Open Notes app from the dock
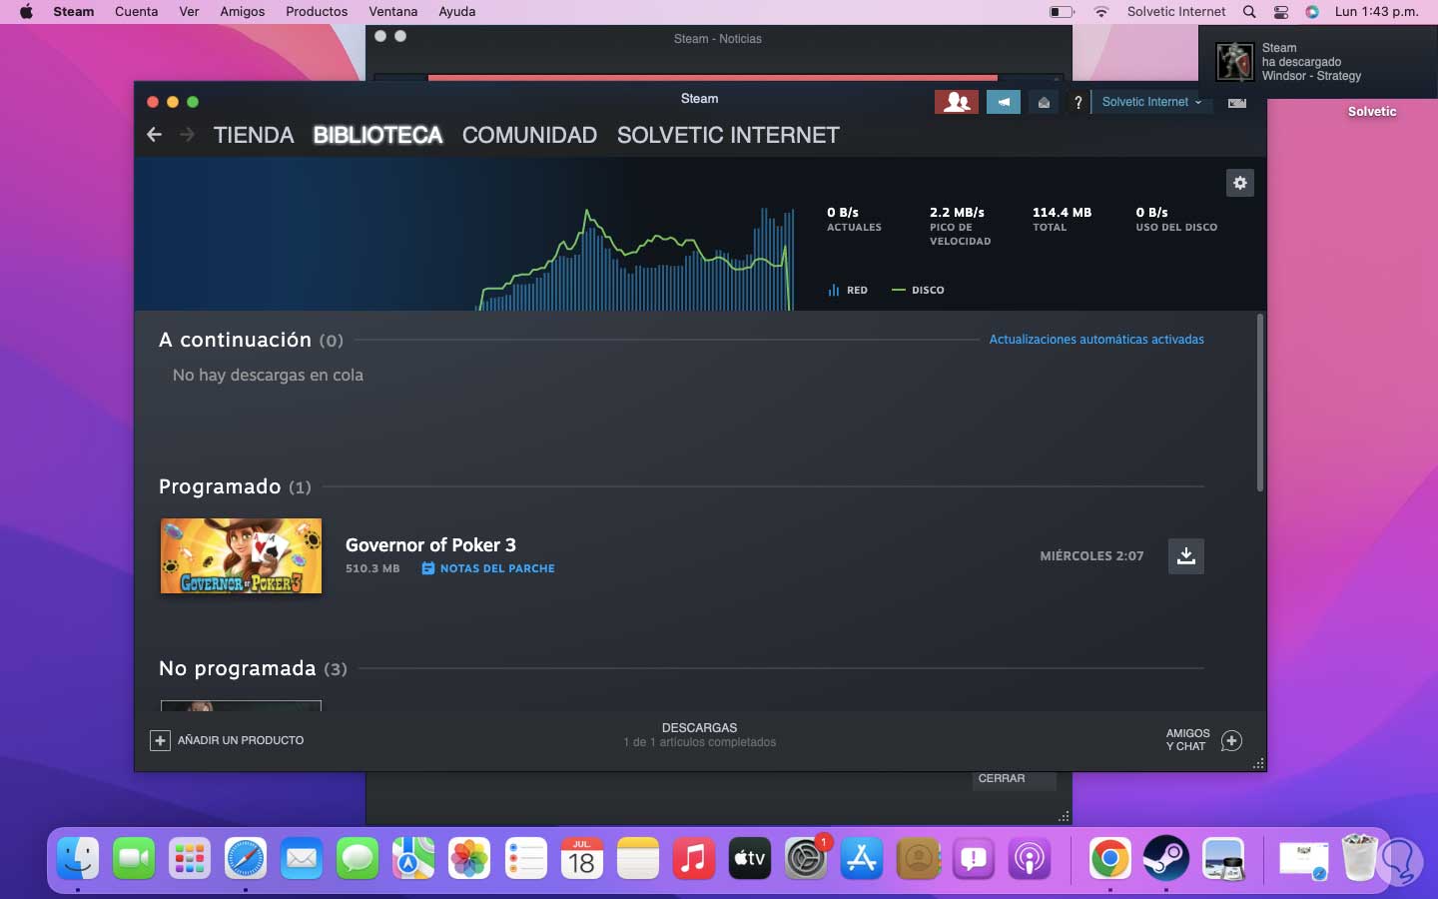 click(x=637, y=857)
